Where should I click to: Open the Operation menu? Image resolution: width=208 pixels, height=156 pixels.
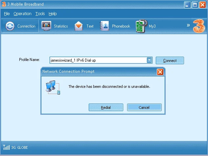click(22, 14)
